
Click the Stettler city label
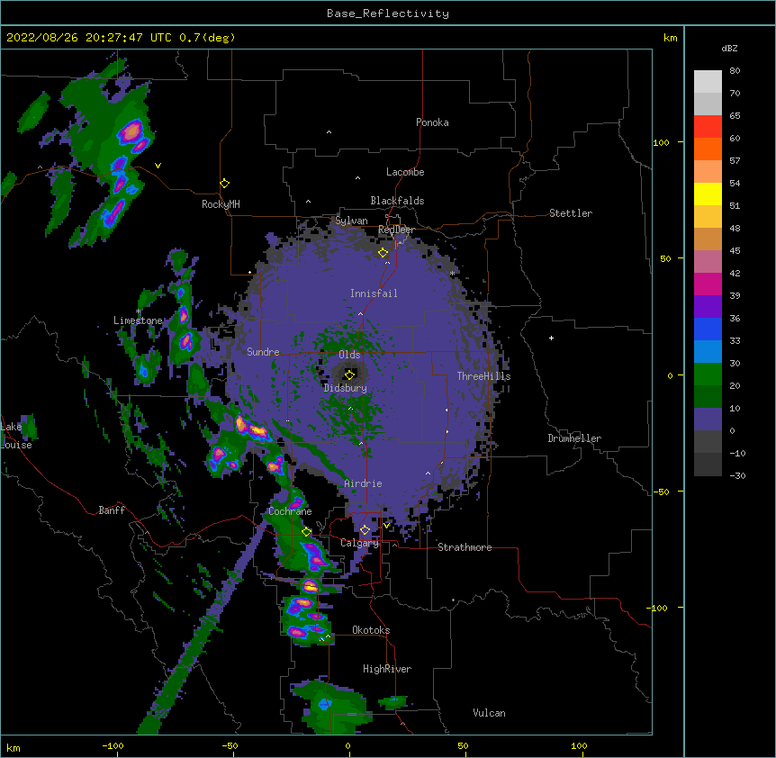[x=570, y=213]
